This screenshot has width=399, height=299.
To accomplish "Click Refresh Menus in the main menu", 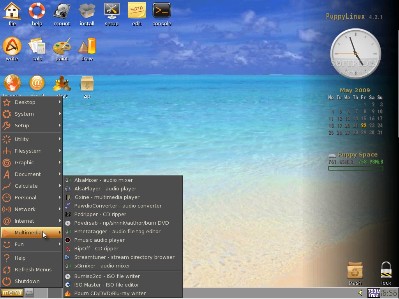I will click(x=33, y=269).
